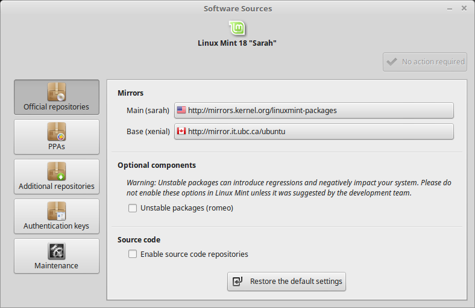Enable Unstable packages (romeo) checkbox
The width and height of the screenshot is (475, 308).
pos(133,208)
